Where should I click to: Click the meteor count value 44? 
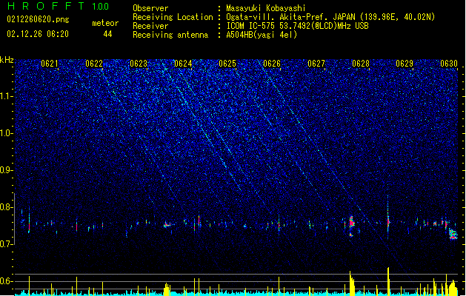tap(107, 34)
